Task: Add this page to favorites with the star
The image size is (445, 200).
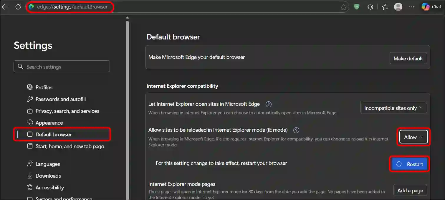Action: pyautogui.click(x=343, y=6)
